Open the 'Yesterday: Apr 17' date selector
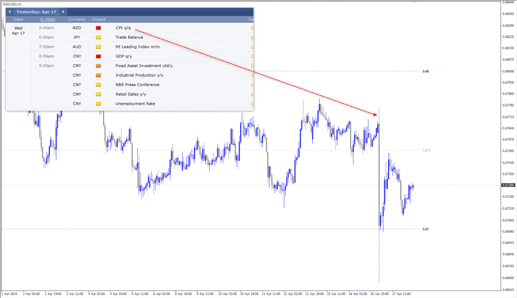Image resolution: width=517 pixels, height=298 pixels. (x=36, y=12)
